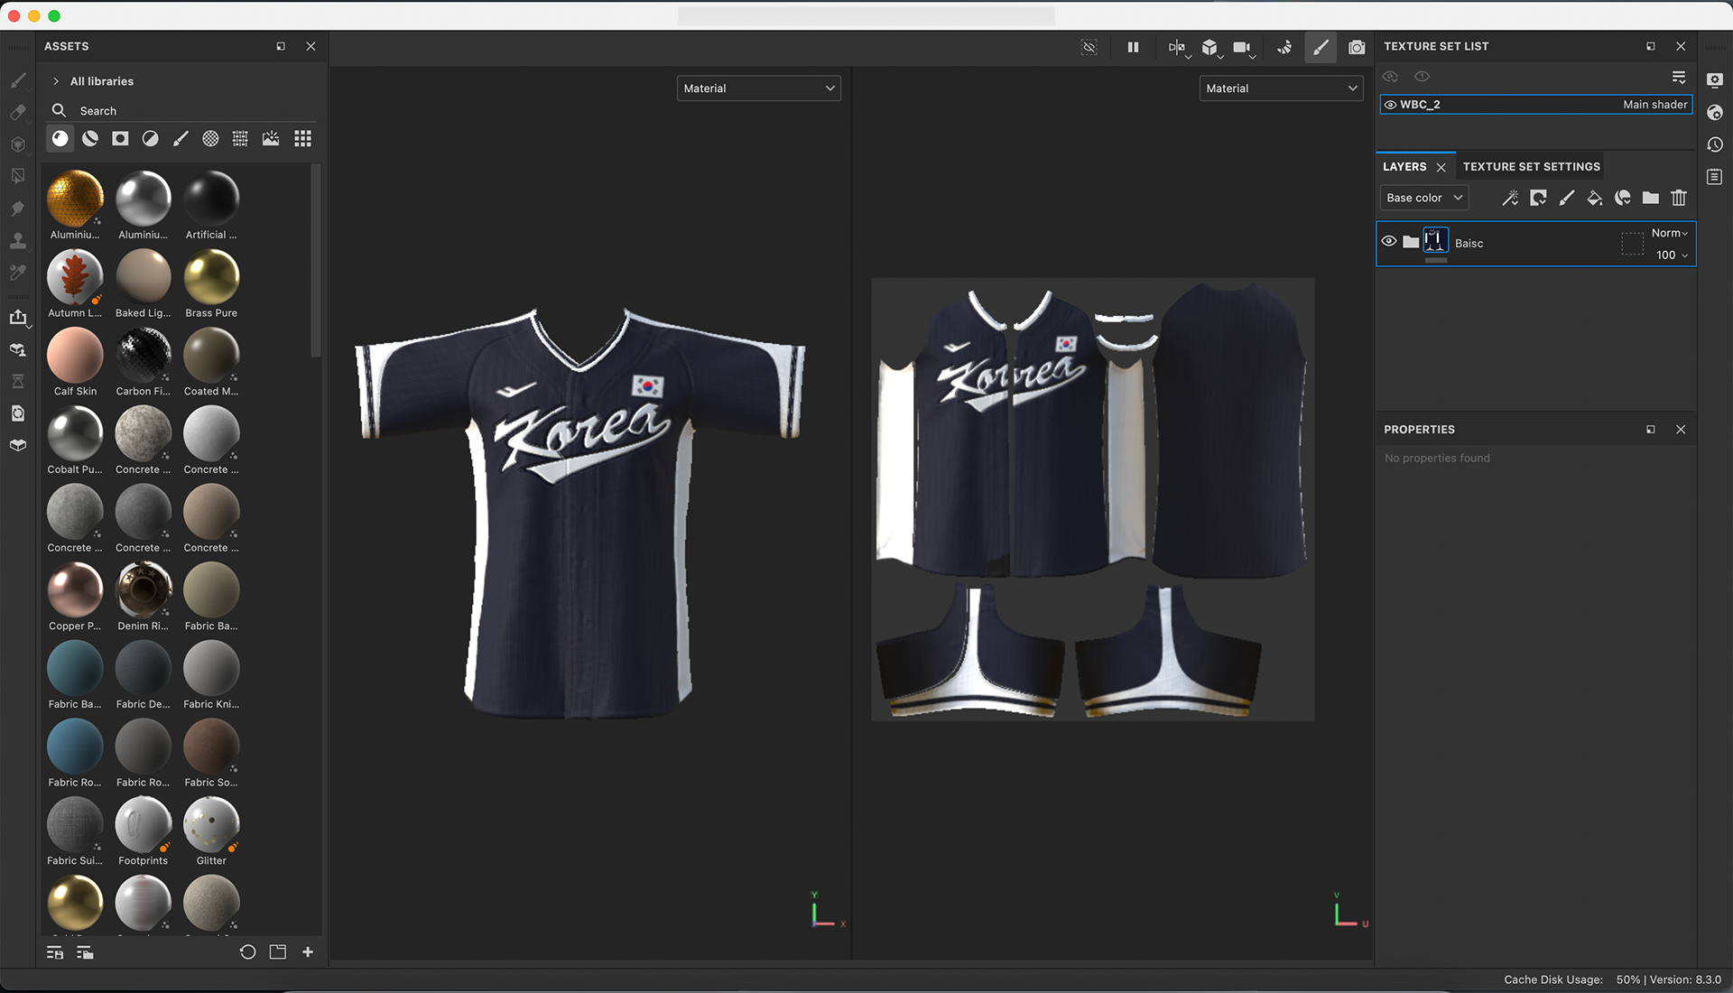Select the Material picker eyedropper

(x=18, y=273)
